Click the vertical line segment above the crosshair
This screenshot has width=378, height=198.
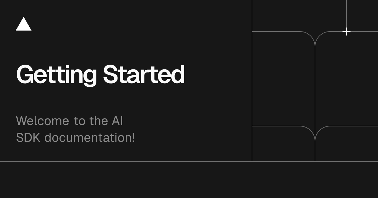346,14
